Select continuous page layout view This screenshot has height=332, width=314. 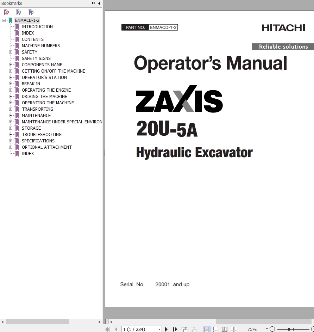pos(215,329)
